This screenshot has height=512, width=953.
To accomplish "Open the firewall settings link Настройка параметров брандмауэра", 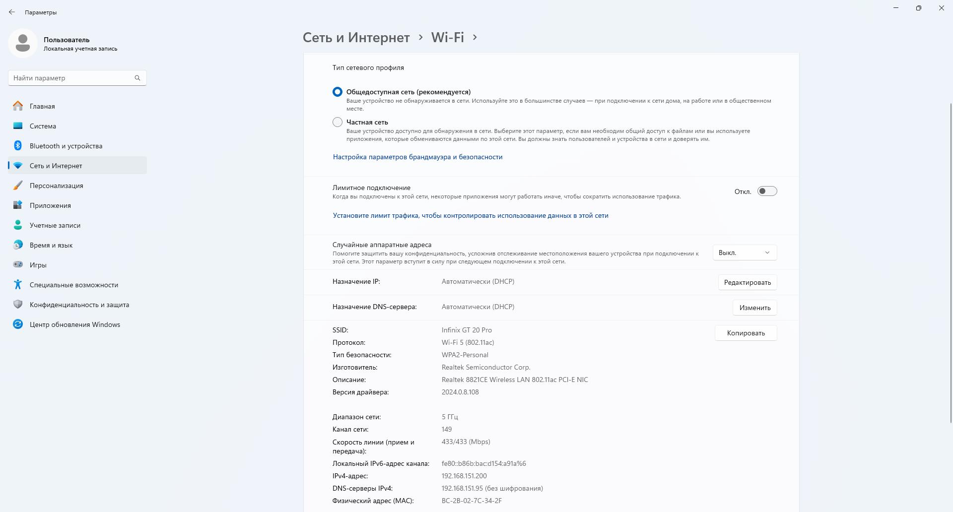I will coord(417,157).
